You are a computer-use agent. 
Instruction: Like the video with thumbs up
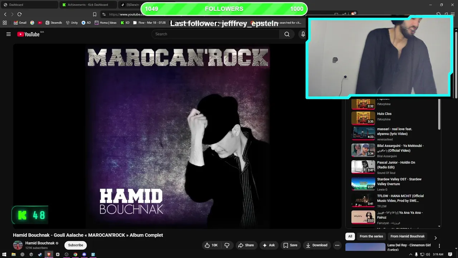[x=211, y=245]
